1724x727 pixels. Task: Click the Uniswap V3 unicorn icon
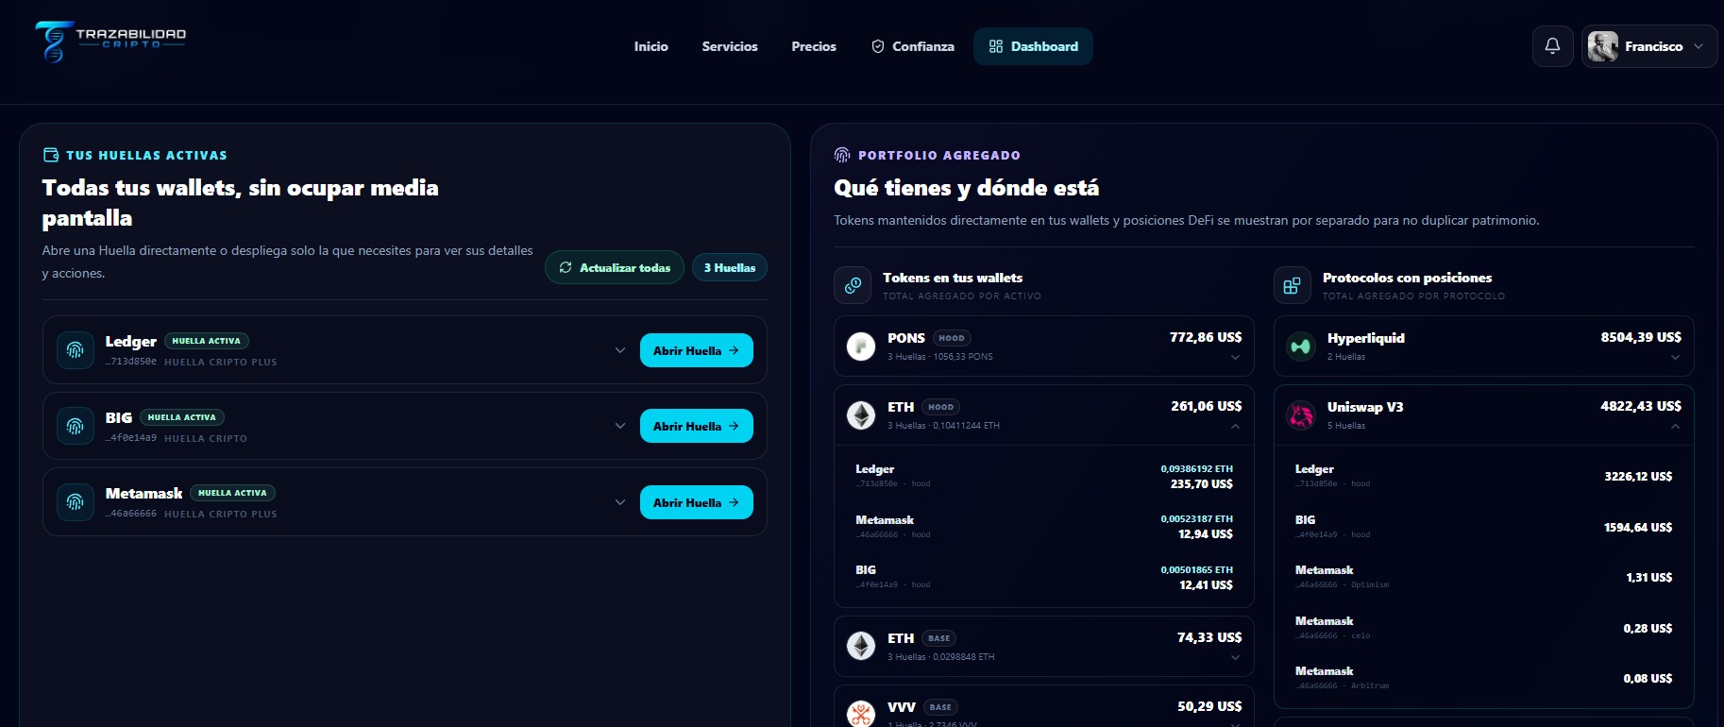(1301, 415)
